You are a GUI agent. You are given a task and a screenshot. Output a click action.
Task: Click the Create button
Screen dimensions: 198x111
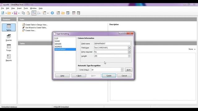coord(109,76)
